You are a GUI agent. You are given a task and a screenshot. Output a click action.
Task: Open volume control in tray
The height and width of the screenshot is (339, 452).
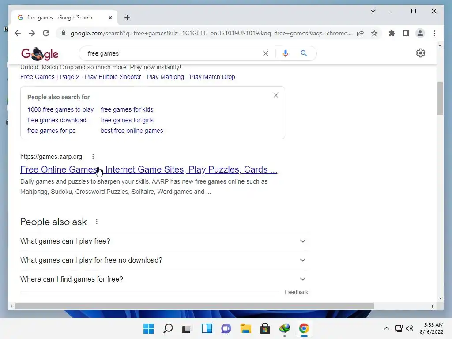tap(409, 328)
